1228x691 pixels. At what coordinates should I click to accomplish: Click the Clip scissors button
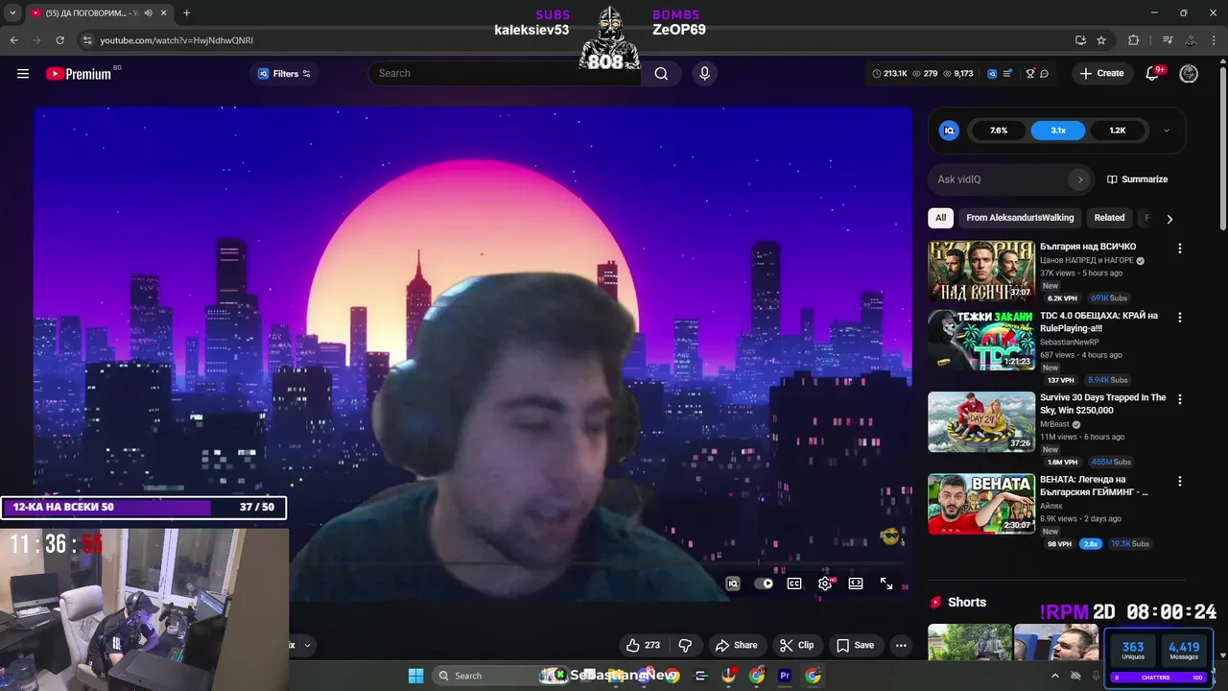[796, 645]
